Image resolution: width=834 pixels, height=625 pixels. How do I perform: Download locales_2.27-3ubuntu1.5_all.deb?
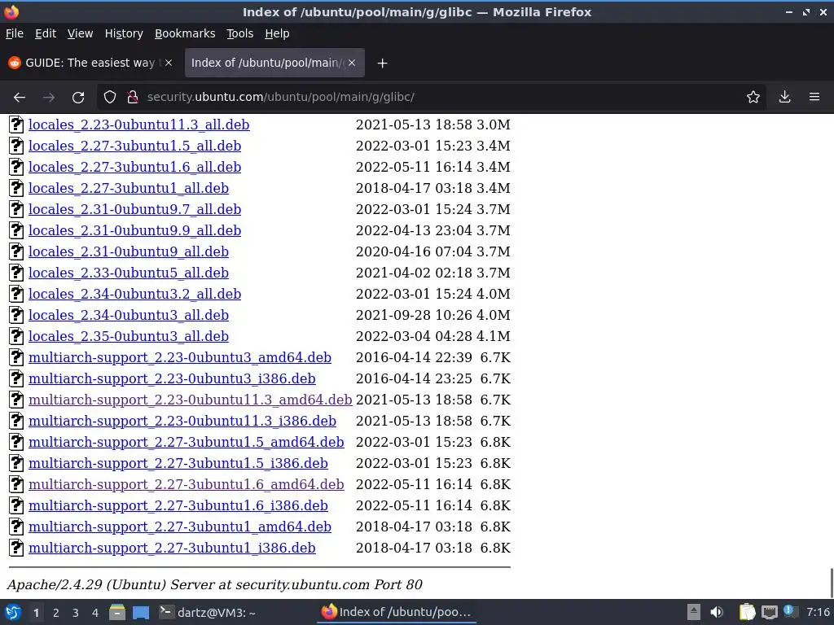point(134,146)
